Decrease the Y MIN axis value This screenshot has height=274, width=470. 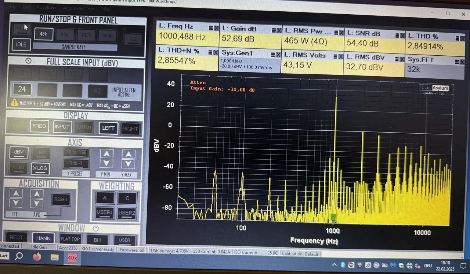(x=106, y=163)
